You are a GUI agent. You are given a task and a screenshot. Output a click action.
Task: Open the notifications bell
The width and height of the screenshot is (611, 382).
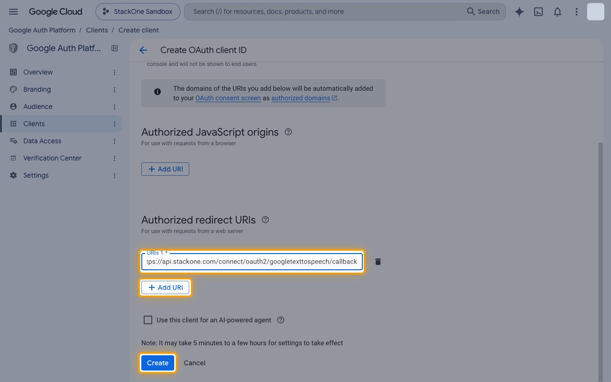(x=558, y=12)
